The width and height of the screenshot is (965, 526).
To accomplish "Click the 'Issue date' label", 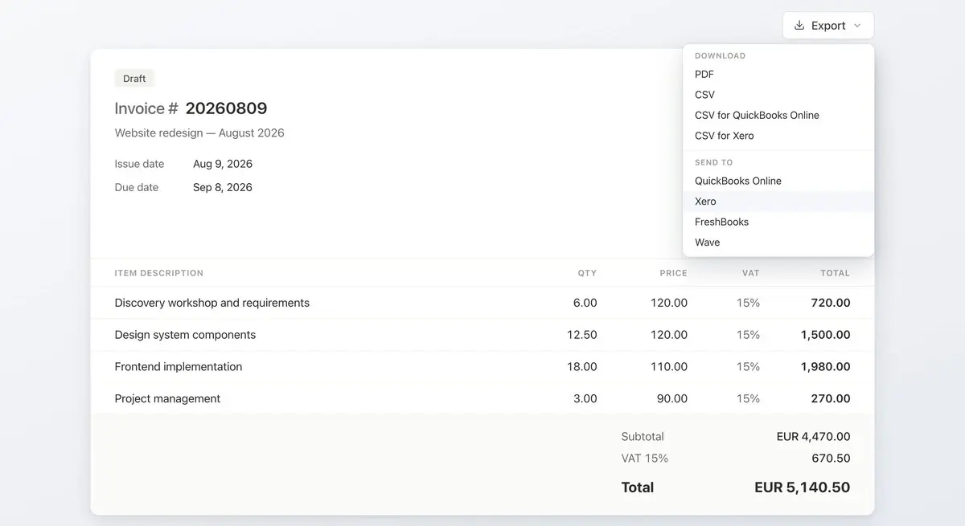I will pyautogui.click(x=139, y=164).
